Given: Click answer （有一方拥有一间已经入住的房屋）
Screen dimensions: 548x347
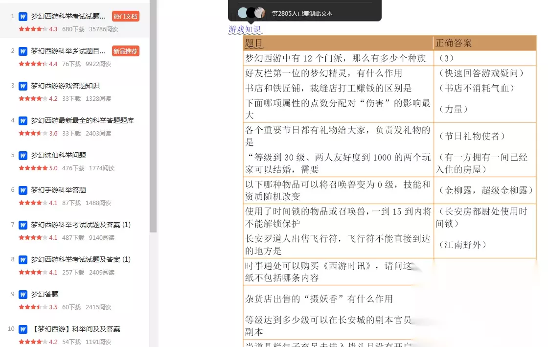Looking at the screenshot, I should click(x=481, y=163).
